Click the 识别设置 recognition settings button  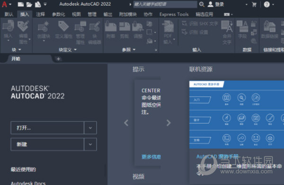(x=195, y=32)
